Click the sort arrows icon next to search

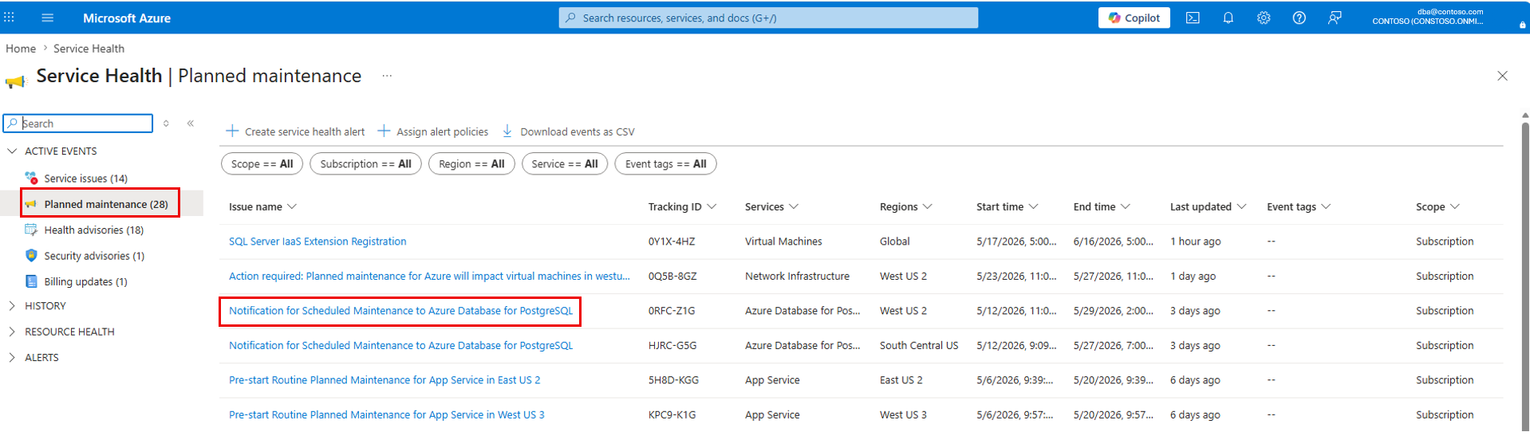click(166, 123)
